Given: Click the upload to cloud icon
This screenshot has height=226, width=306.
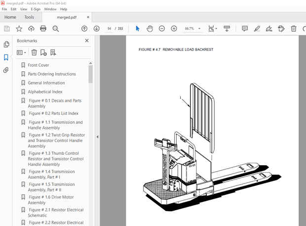Looking at the screenshot, I should point(31,29).
